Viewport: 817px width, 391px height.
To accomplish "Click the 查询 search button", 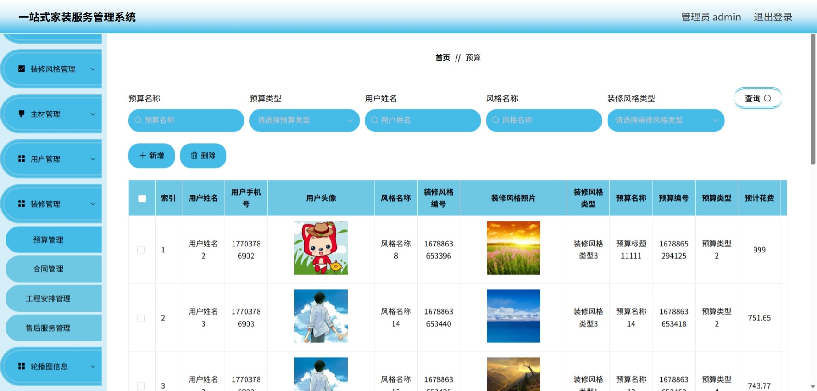I will pos(758,98).
